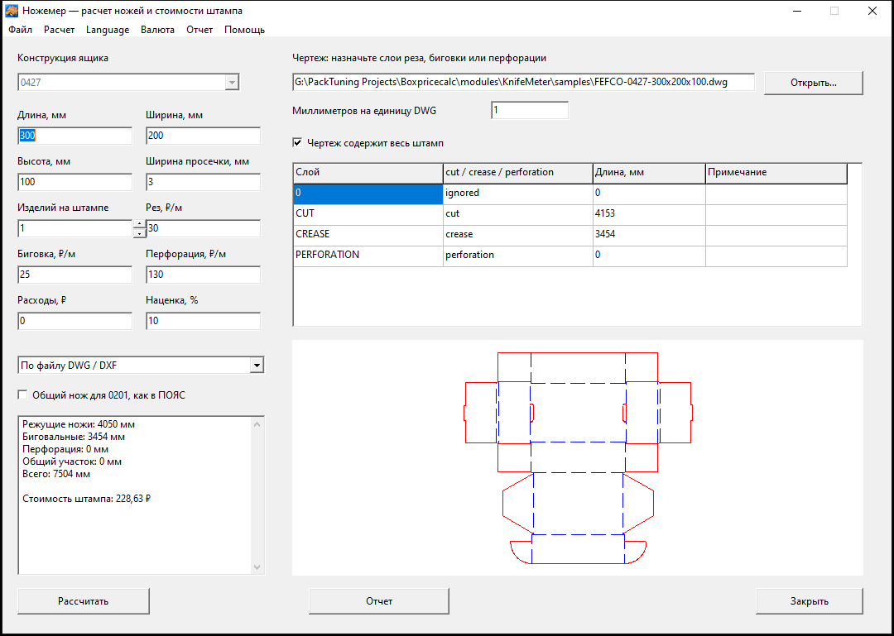Focus the Ширина просечки, мм field
Screen dimensions: 894x636
coord(203,182)
